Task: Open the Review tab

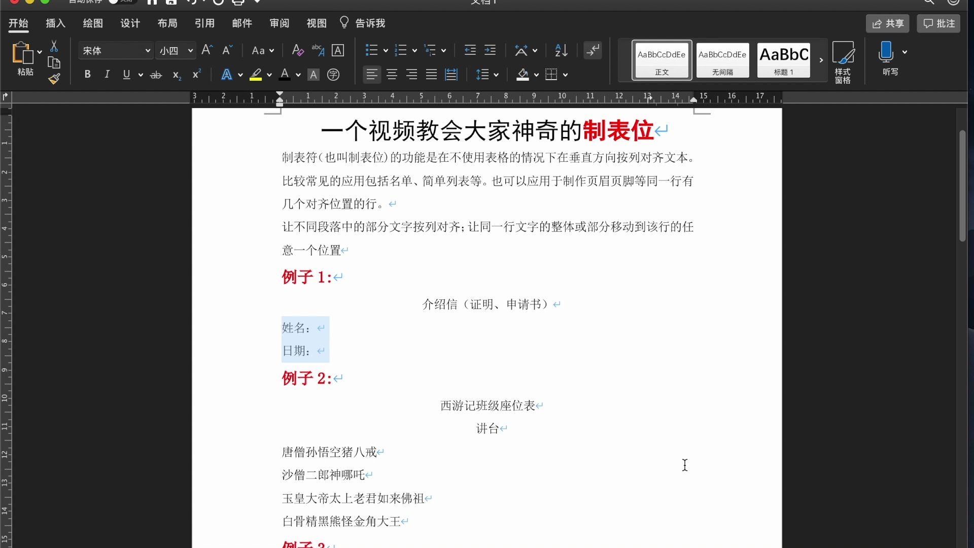Action: tap(279, 23)
